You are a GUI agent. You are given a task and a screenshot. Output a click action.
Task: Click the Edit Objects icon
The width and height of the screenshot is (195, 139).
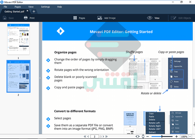coord(174,18)
